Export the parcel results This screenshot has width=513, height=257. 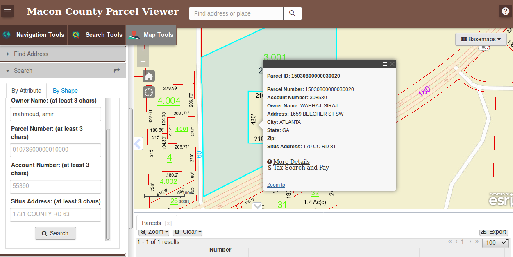[493, 232]
